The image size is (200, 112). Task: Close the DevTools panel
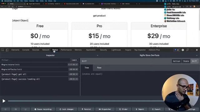coord(197,50)
